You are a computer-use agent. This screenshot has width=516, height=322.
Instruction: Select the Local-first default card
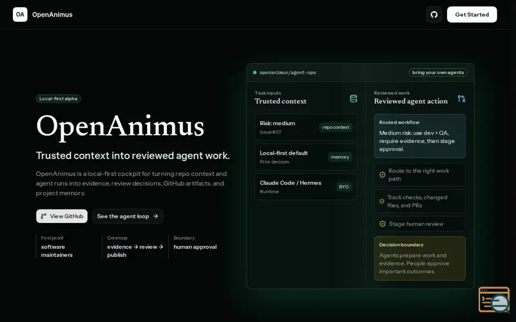coord(306,157)
